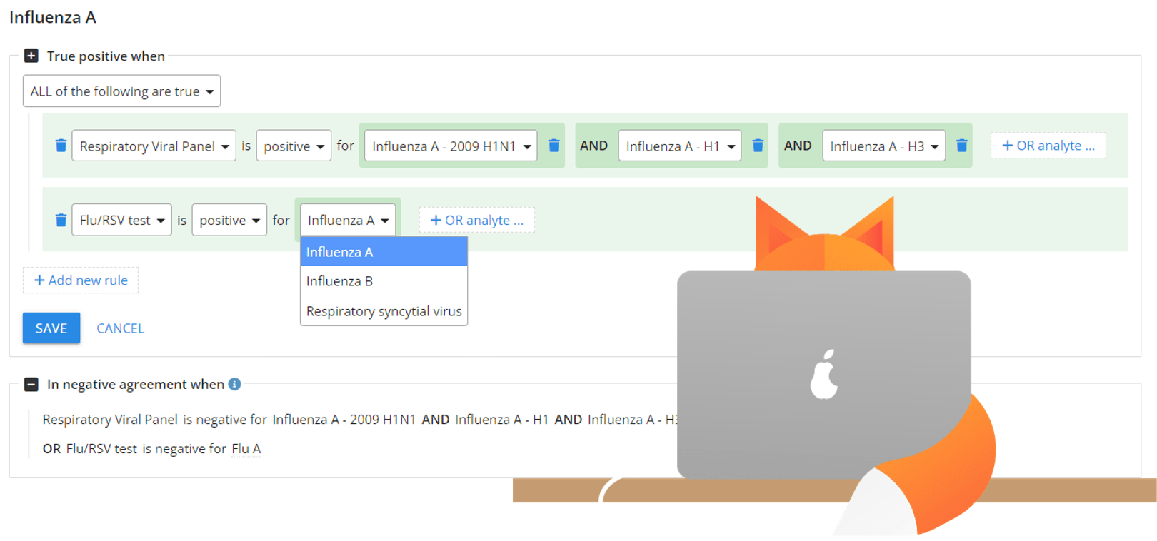The height and width of the screenshot is (541, 1157).
Task: Open the ALL of the following dropdown
Action: coord(121,91)
